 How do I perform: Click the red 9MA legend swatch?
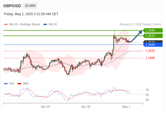(19, 84)
